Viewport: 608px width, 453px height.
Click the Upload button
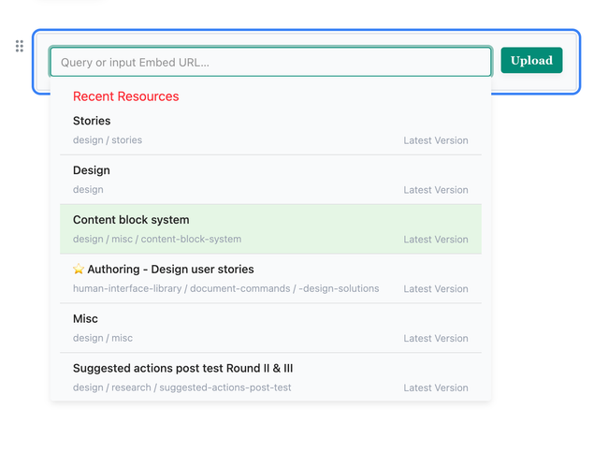pos(531,60)
